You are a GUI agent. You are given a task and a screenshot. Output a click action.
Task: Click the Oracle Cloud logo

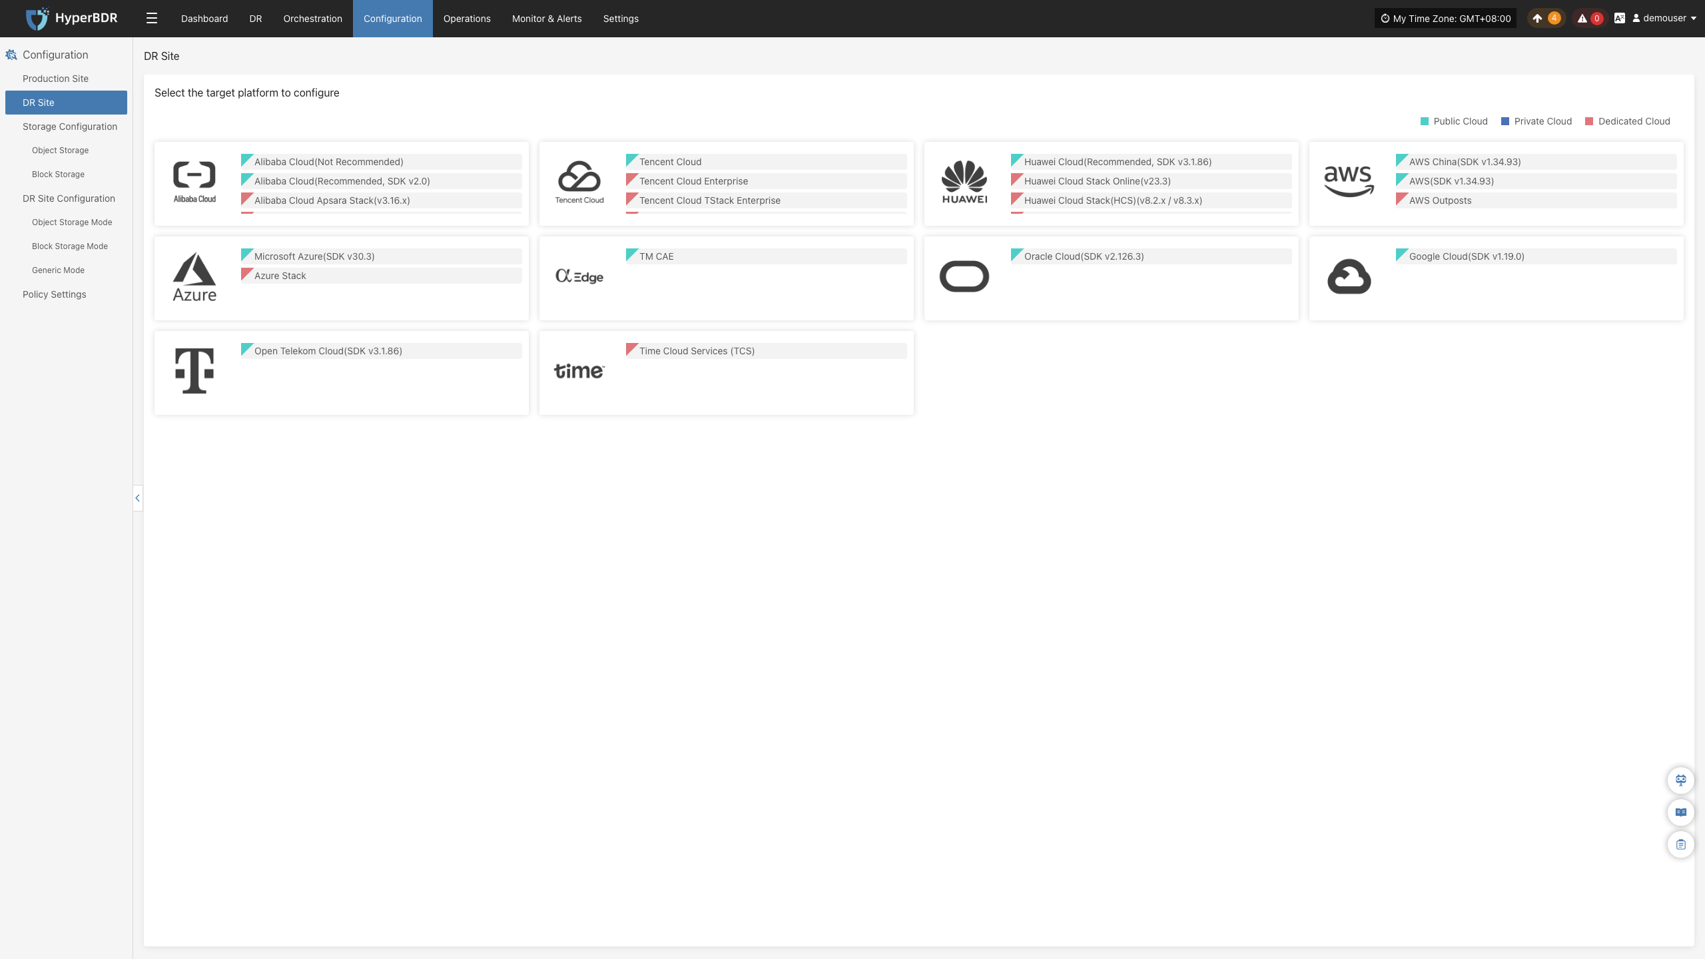click(964, 276)
